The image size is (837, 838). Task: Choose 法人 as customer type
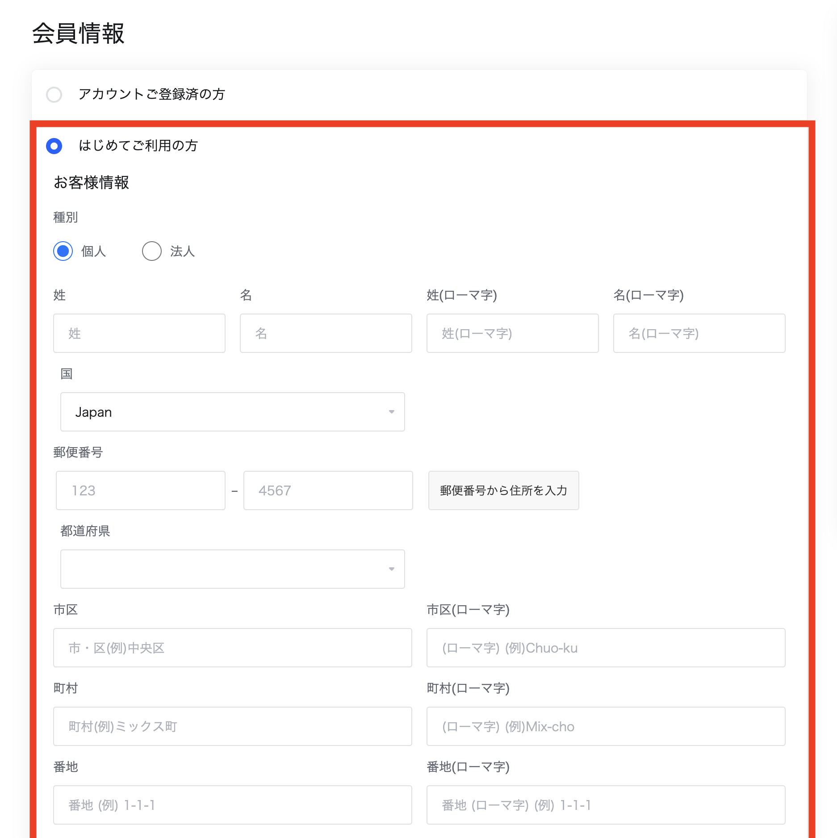152,251
